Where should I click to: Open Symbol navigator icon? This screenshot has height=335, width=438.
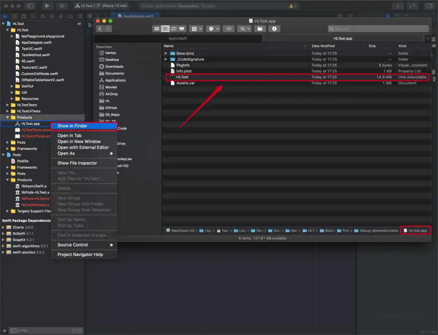point(24,16)
